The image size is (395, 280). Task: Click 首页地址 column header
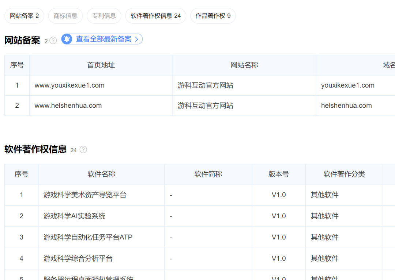point(101,65)
